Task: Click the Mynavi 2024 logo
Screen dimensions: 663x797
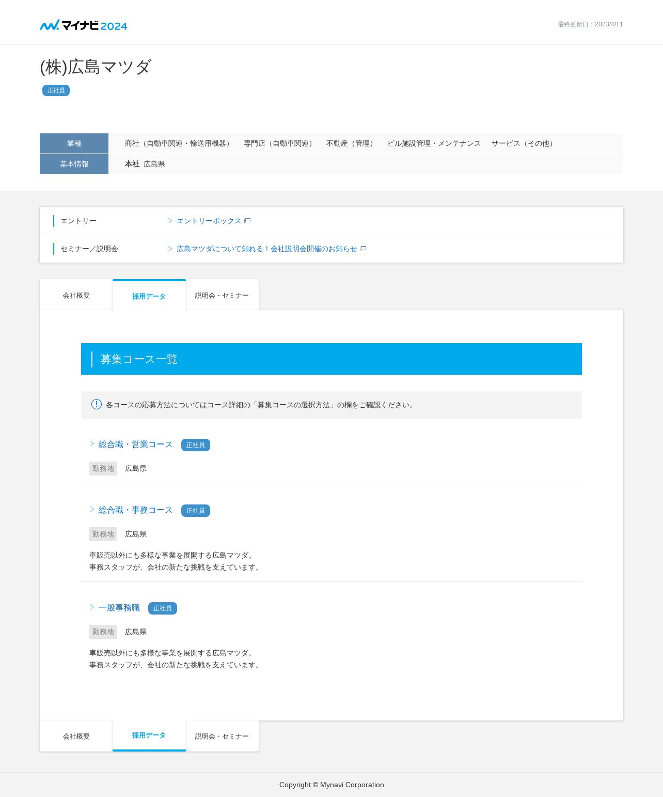Action: pyautogui.click(x=84, y=25)
